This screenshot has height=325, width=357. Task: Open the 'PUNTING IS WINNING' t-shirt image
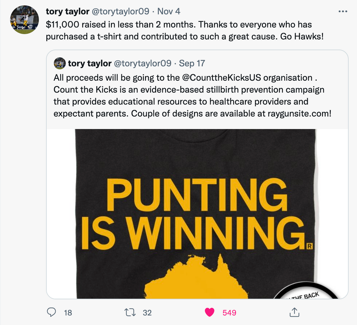coord(197,213)
